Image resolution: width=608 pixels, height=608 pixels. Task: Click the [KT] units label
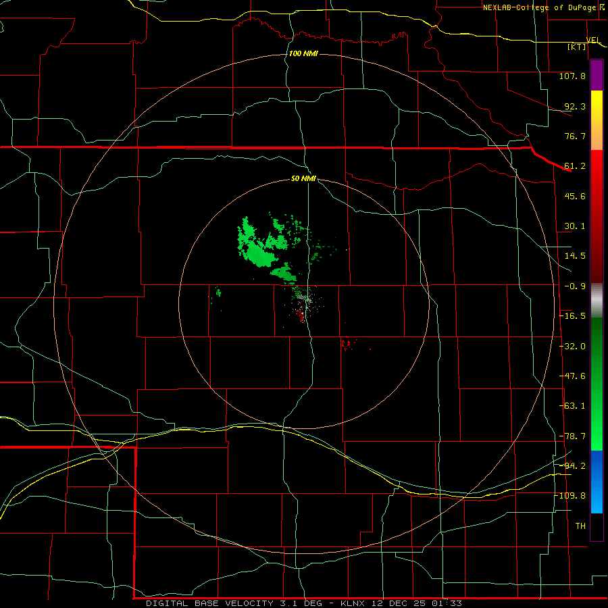pyautogui.click(x=577, y=47)
